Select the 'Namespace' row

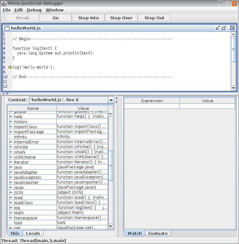point(58,218)
